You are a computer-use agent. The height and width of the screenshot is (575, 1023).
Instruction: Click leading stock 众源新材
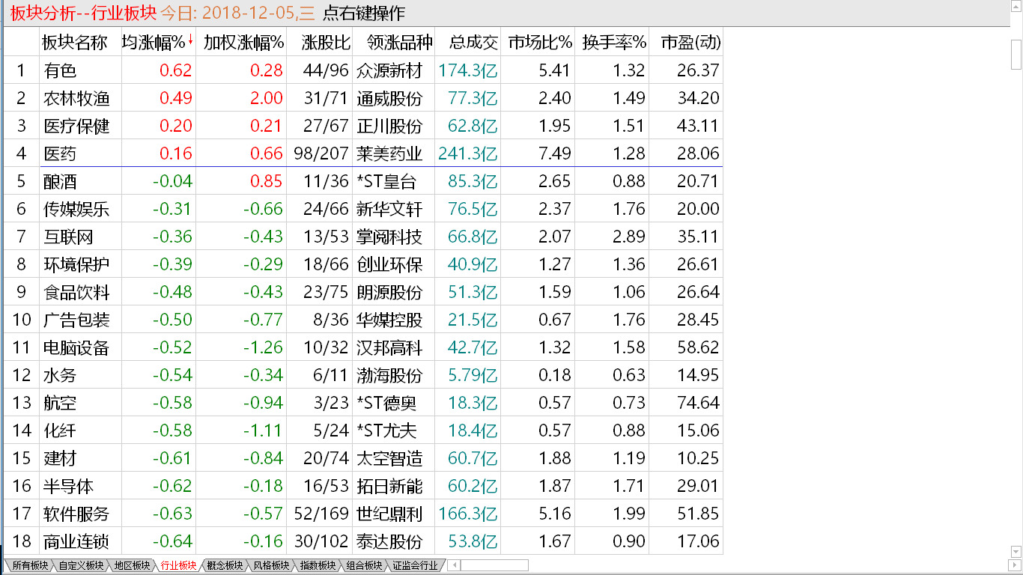[389, 70]
